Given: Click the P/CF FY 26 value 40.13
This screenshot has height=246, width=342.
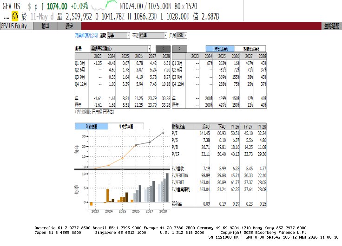Looking at the screenshot, I should pyautogui.click(x=235, y=154).
